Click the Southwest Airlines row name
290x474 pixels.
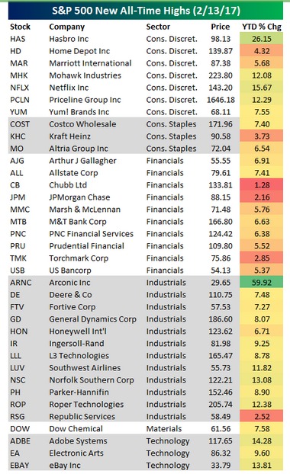coord(85,368)
